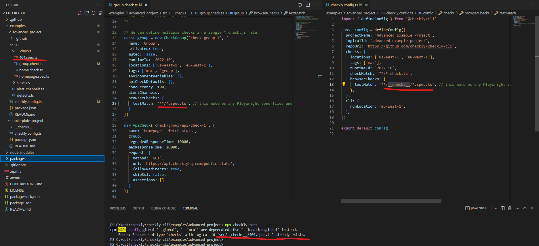The height and width of the screenshot is (246, 539).
Task: Split the terminal panel
Action: [502, 208]
